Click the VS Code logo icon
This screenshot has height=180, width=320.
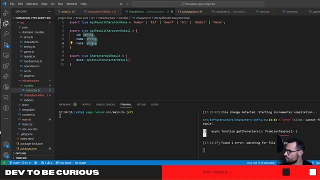click(x=4, y=3)
